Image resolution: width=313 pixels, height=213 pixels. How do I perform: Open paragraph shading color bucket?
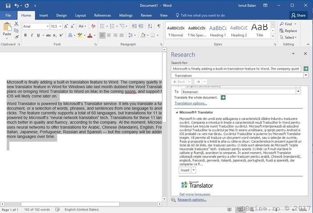point(143,35)
